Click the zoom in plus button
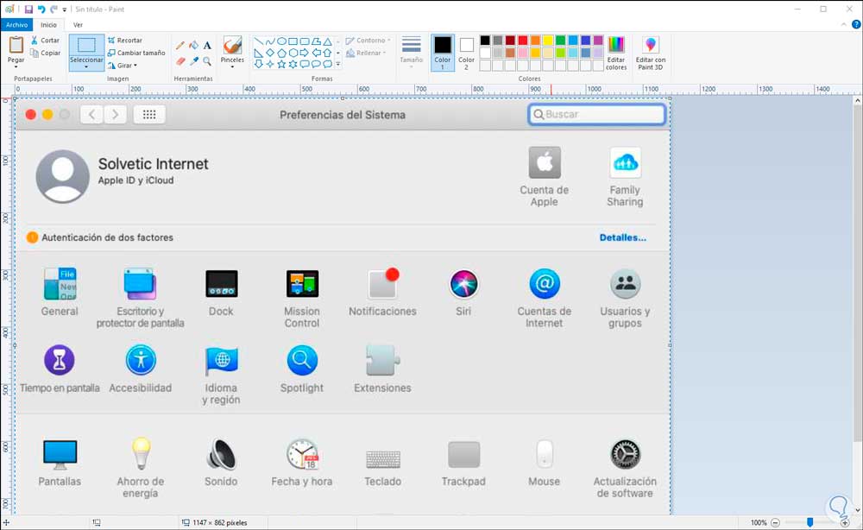This screenshot has width=863, height=530. click(845, 522)
